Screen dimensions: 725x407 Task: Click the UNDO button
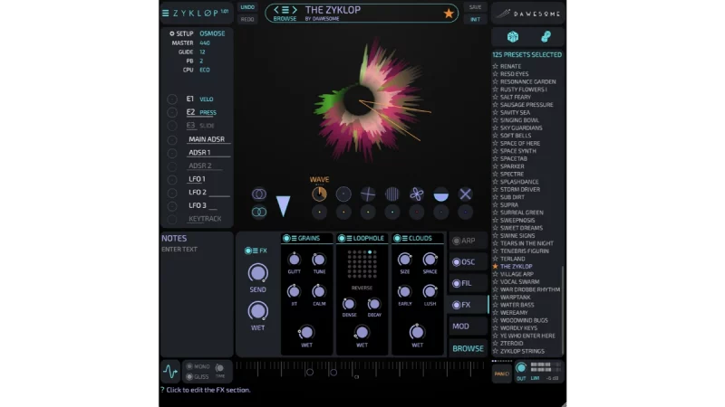247,7
